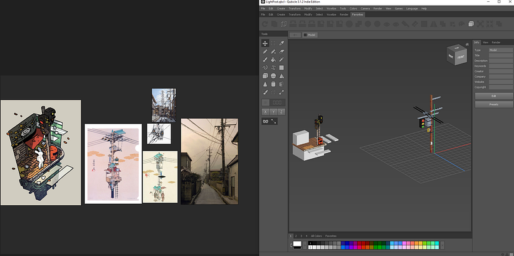The width and height of the screenshot is (514, 256).
Task: Open the All Colors palette tab
Action: 317,236
